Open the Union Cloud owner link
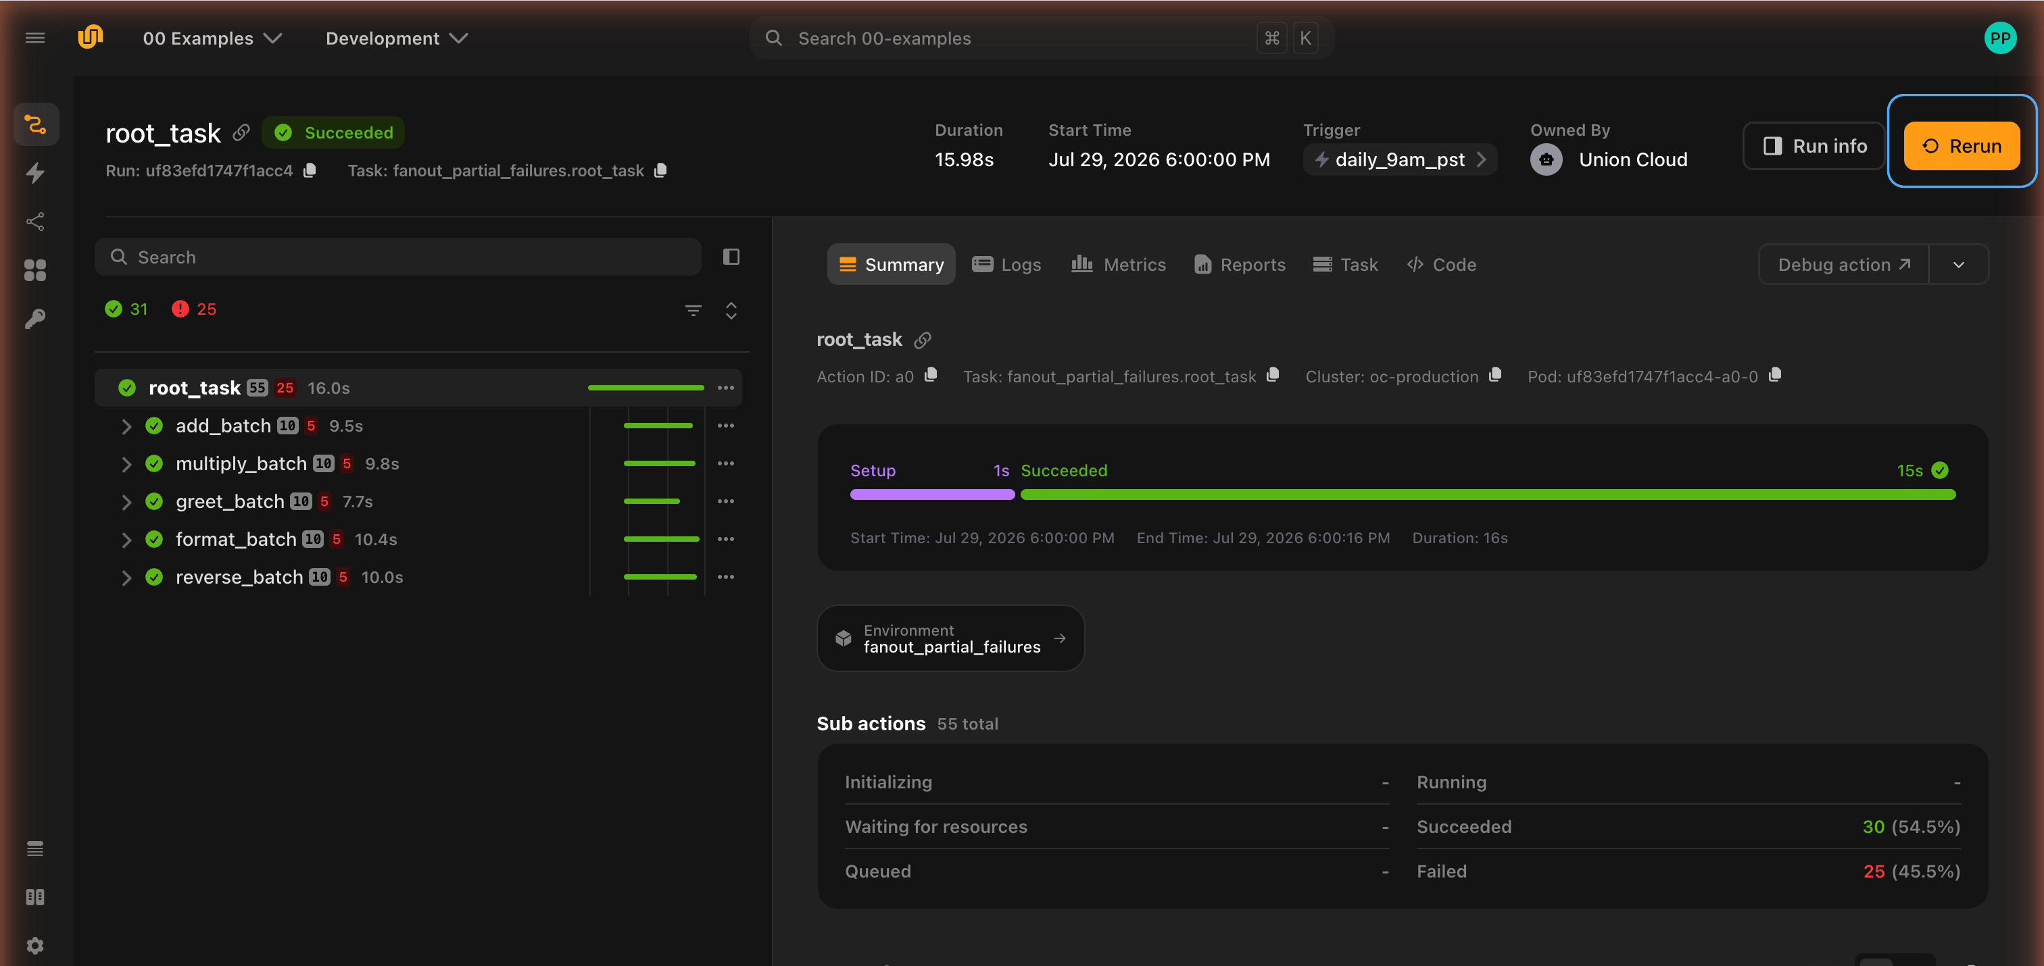The width and height of the screenshot is (2044, 966). [1609, 159]
